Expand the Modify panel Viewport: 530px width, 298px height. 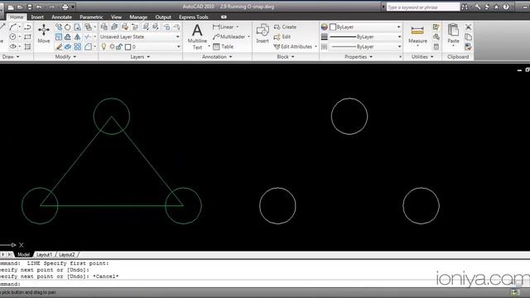coord(65,57)
